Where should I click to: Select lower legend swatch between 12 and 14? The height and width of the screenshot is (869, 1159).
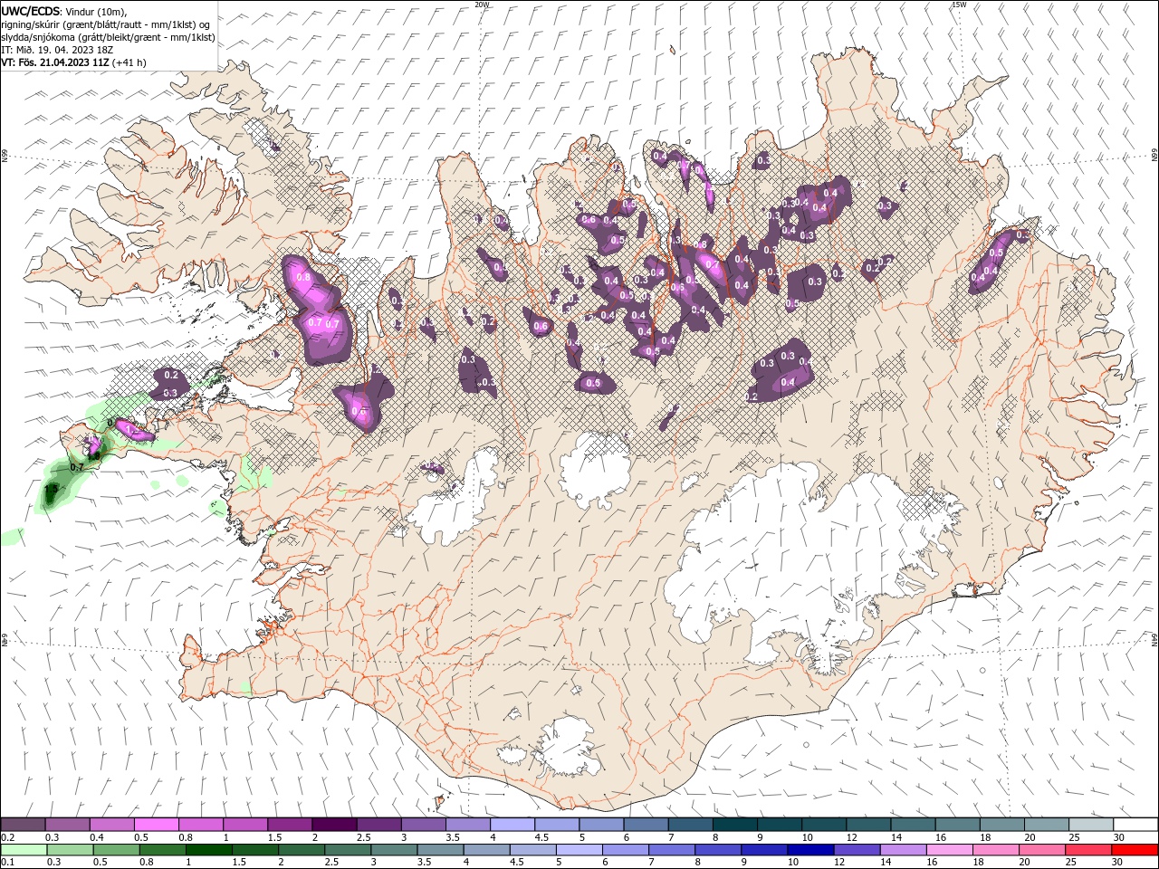857,850
